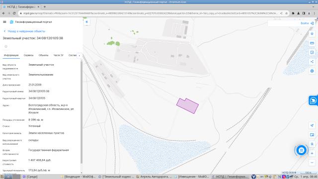The image size is (318, 179).
Task: Open 'Апрель Автодорога' taskbar item
Action: pyautogui.click(x=154, y=177)
